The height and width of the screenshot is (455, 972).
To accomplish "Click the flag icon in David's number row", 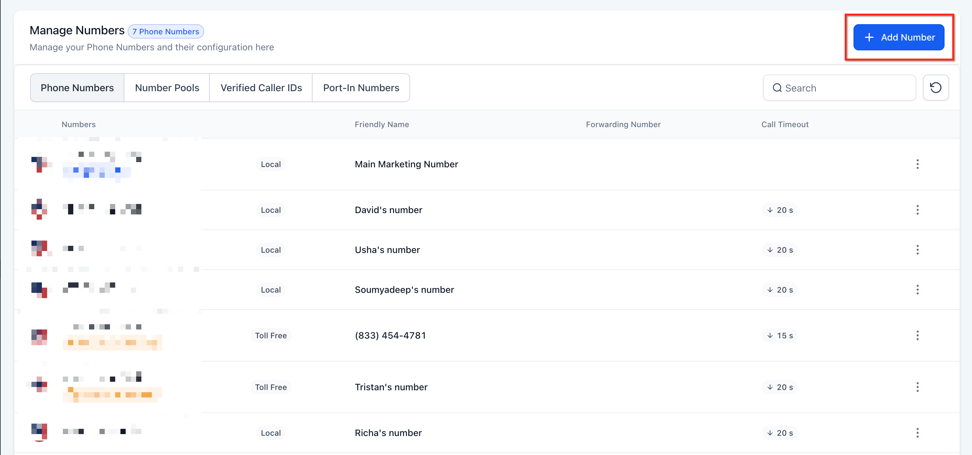I will (x=39, y=209).
